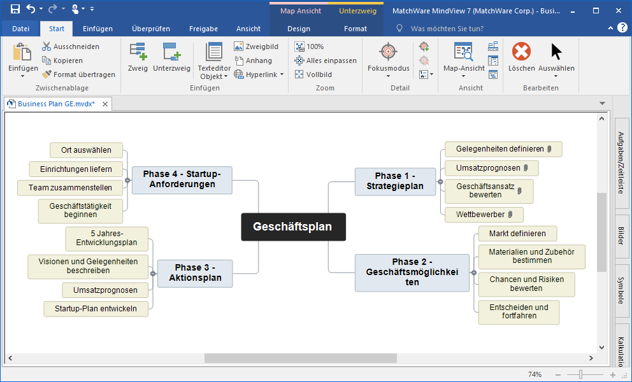Add a new Zweig branch
The width and height of the screenshot is (632, 382).
click(138, 57)
